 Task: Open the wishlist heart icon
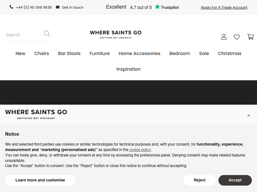pos(237,37)
